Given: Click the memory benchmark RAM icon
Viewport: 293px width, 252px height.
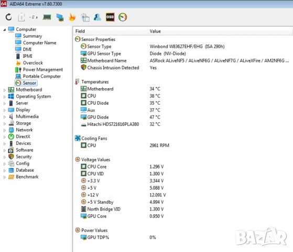Looking at the screenshot, I should pyautogui.click(x=47, y=17).
